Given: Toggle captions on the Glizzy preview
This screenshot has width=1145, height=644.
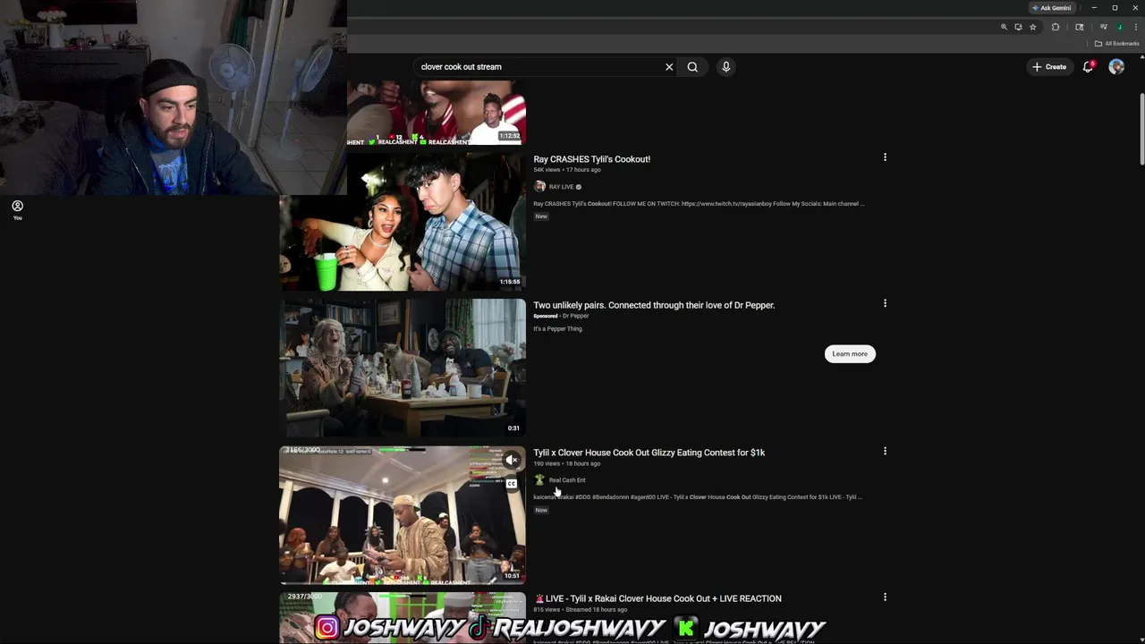Looking at the screenshot, I should (512, 484).
